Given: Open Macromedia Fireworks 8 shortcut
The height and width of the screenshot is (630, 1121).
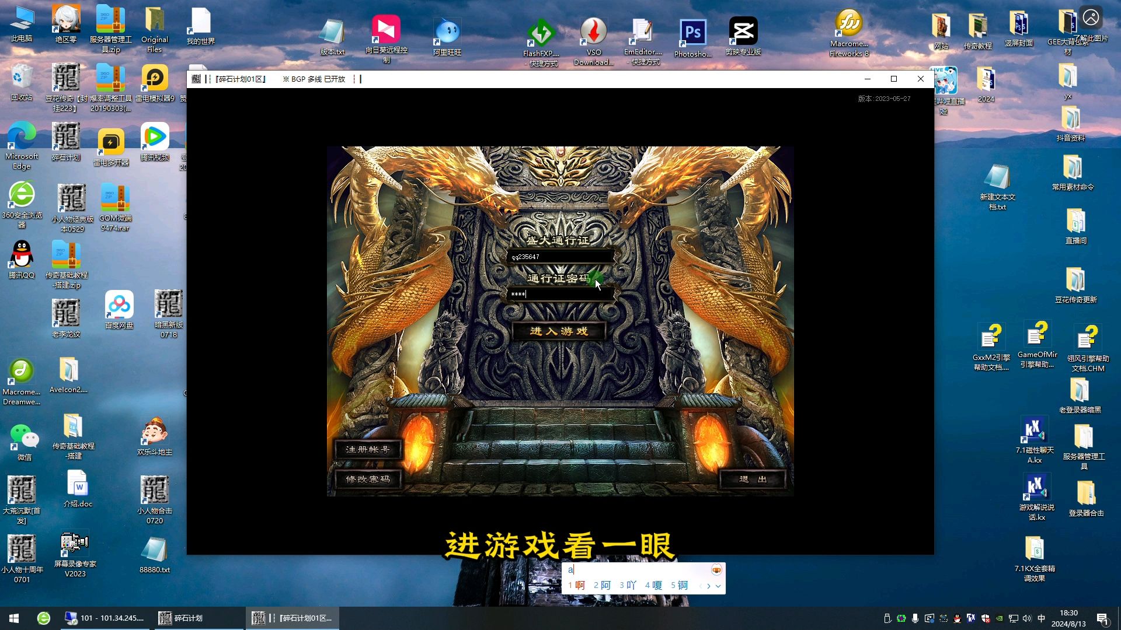Looking at the screenshot, I should [x=849, y=33].
